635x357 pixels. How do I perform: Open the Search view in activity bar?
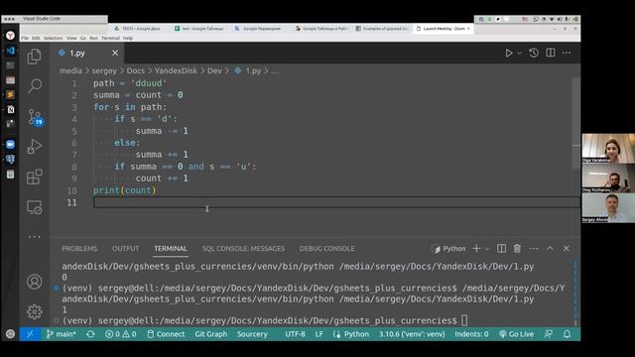click(35, 86)
